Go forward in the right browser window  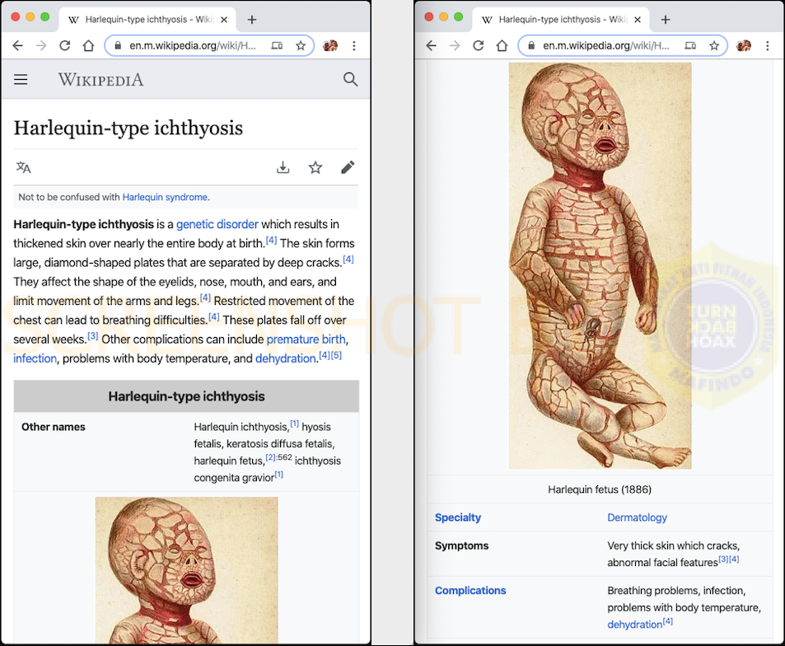(455, 45)
